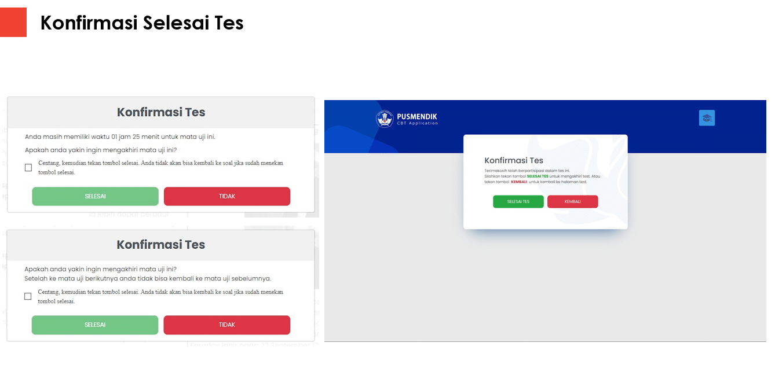Click the Konfirmasi Tes heading on the white card
The width and height of the screenshot is (775, 383).
(x=514, y=160)
